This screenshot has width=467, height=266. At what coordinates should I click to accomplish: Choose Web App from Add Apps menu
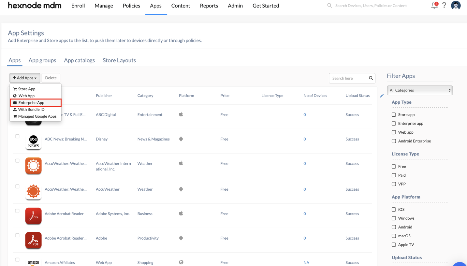36,96
